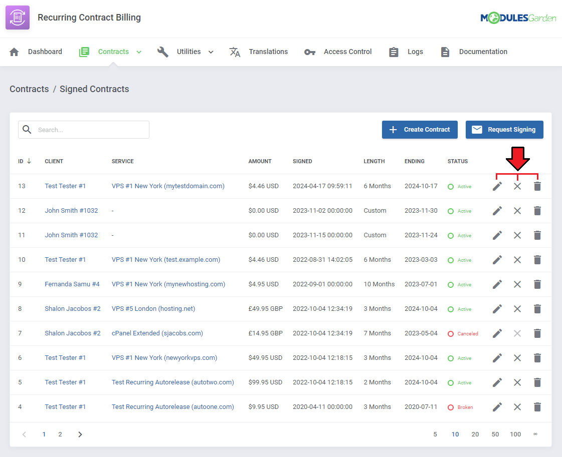This screenshot has width=562, height=457.
Task: Click the Create Contract button
Action: click(420, 130)
